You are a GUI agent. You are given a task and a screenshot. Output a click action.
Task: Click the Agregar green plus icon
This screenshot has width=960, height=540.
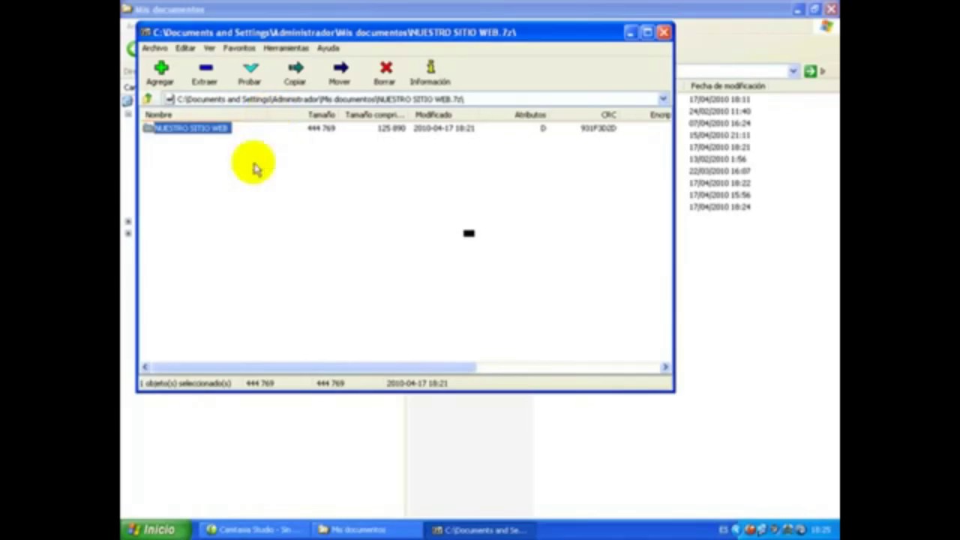point(160,68)
